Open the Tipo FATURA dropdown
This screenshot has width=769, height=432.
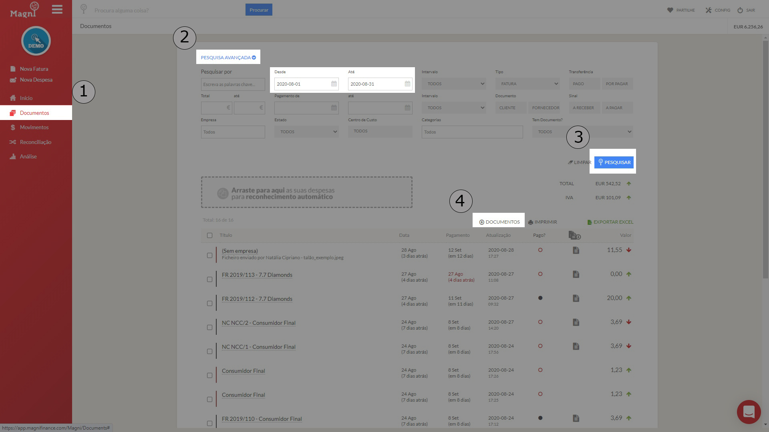tap(527, 84)
